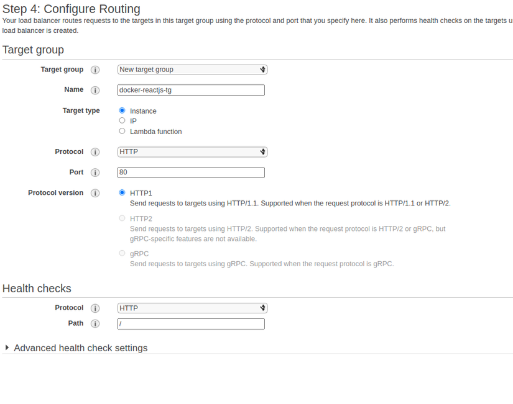
Task: Open the Target group dropdown
Action: pos(192,70)
